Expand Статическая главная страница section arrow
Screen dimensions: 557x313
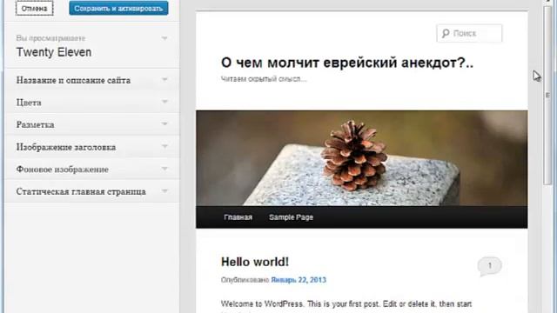coord(164,191)
